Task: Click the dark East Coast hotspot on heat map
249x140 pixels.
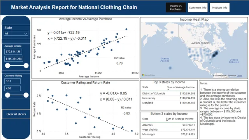Action: coord(215,54)
